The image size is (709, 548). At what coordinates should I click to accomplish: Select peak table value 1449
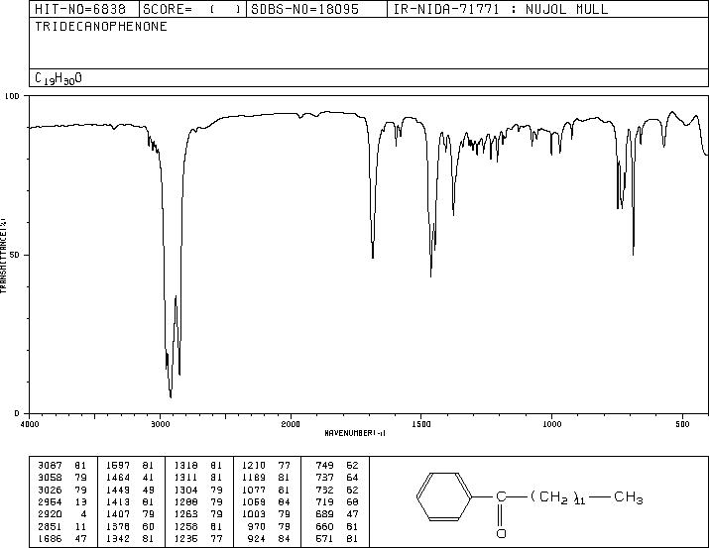tap(118, 490)
